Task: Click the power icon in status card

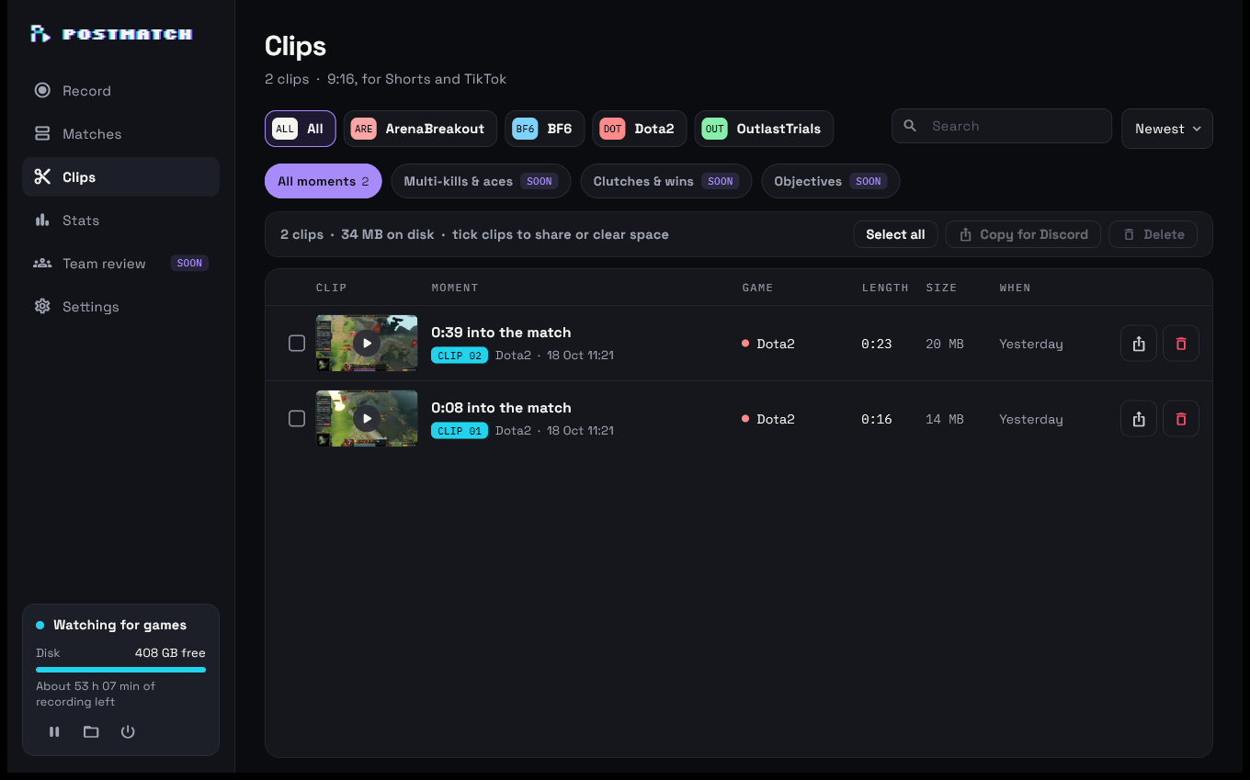Action: 128,732
